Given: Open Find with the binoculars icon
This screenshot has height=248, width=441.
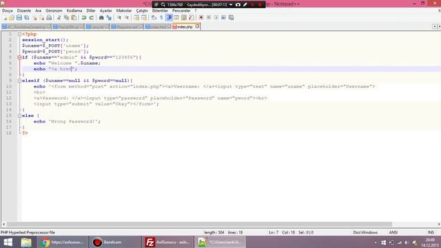Looking at the screenshot, I should 101,18.
